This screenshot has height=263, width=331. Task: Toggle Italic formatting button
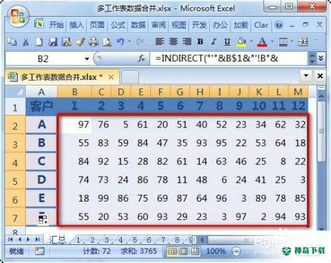[x=213, y=42]
